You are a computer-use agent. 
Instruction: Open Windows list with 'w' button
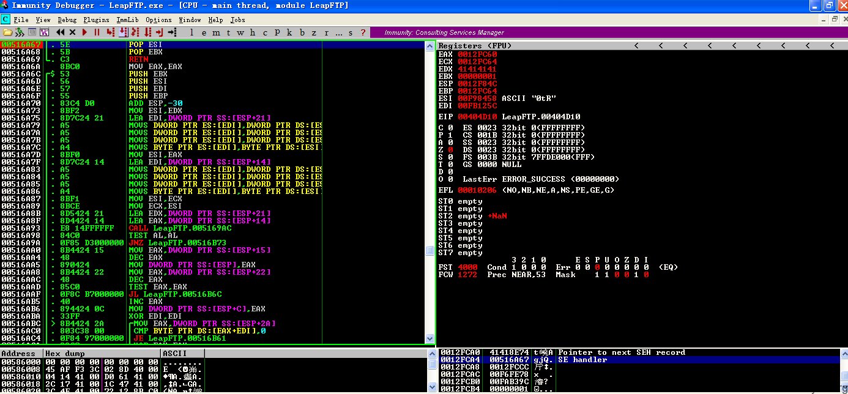pyautogui.click(x=240, y=32)
